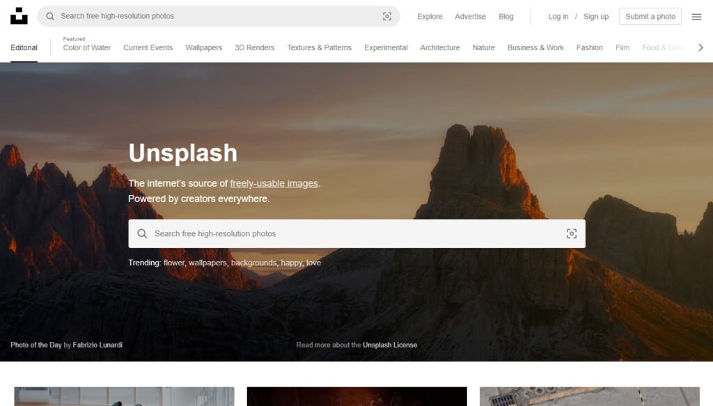Open the dark middle photo thumbnail
Viewport: 713px width, 406px height.
point(357,396)
